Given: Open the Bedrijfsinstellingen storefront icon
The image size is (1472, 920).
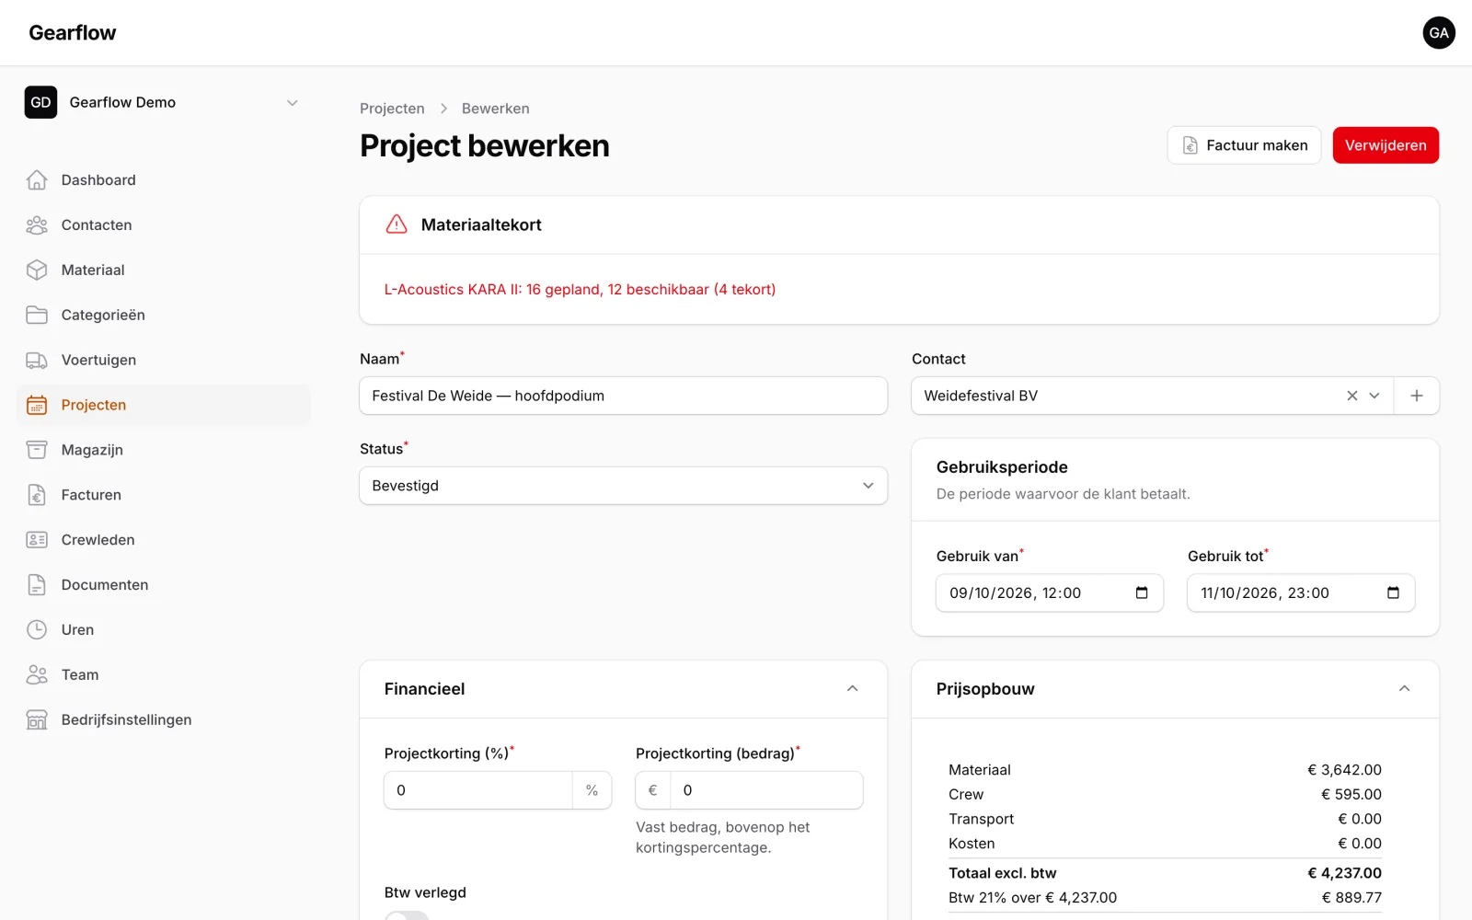Looking at the screenshot, I should 37,720.
